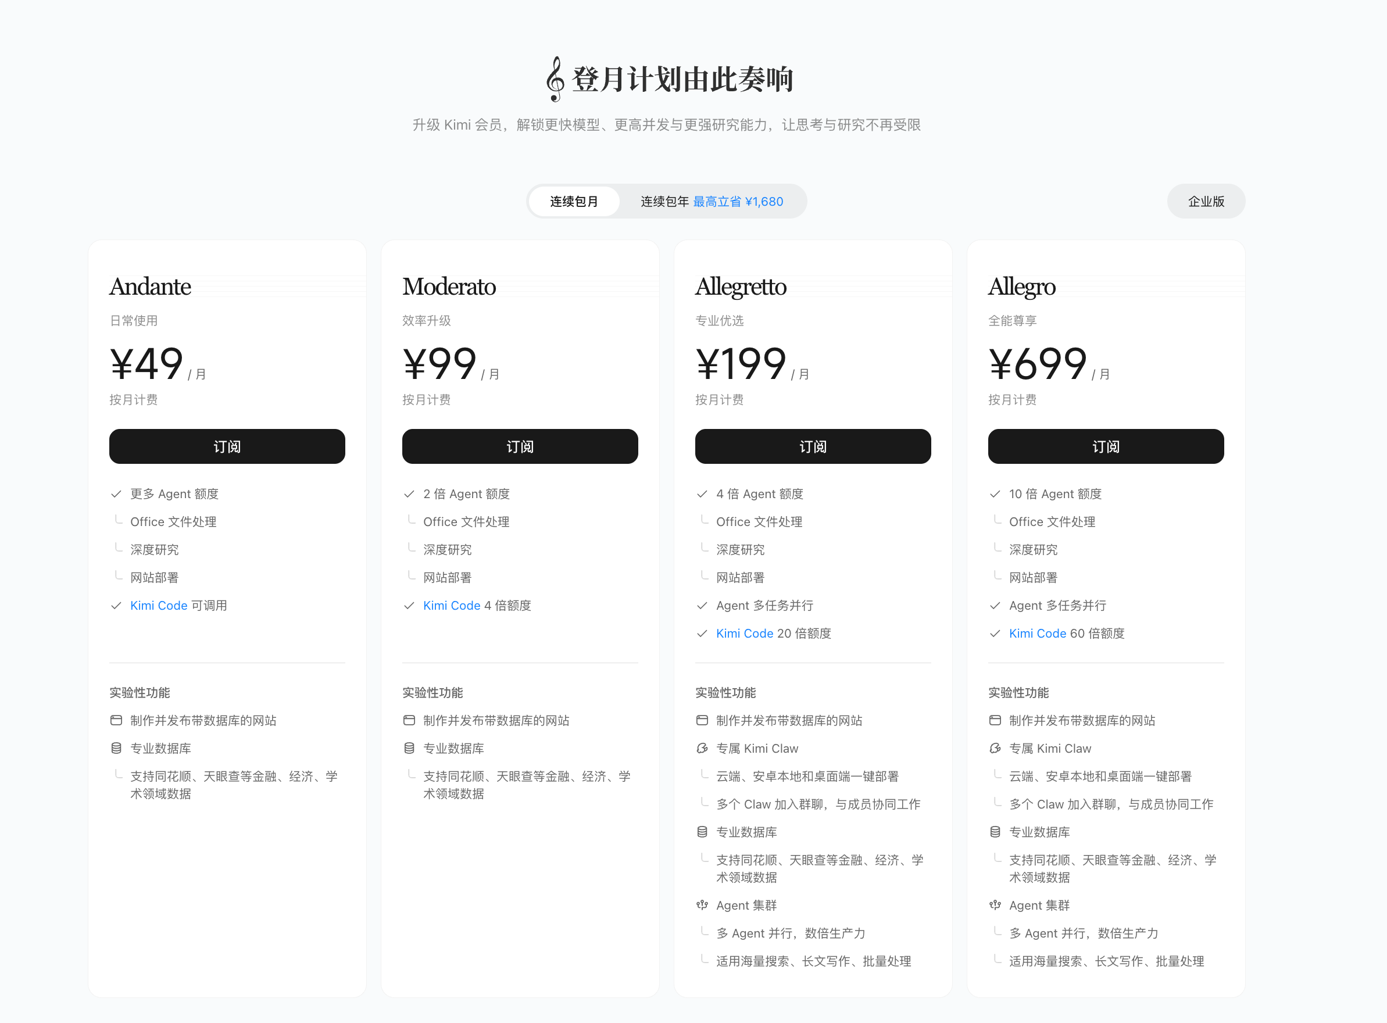The image size is (1387, 1023).
Task: Click 深度研究 in Allegretto card
Action: click(741, 550)
